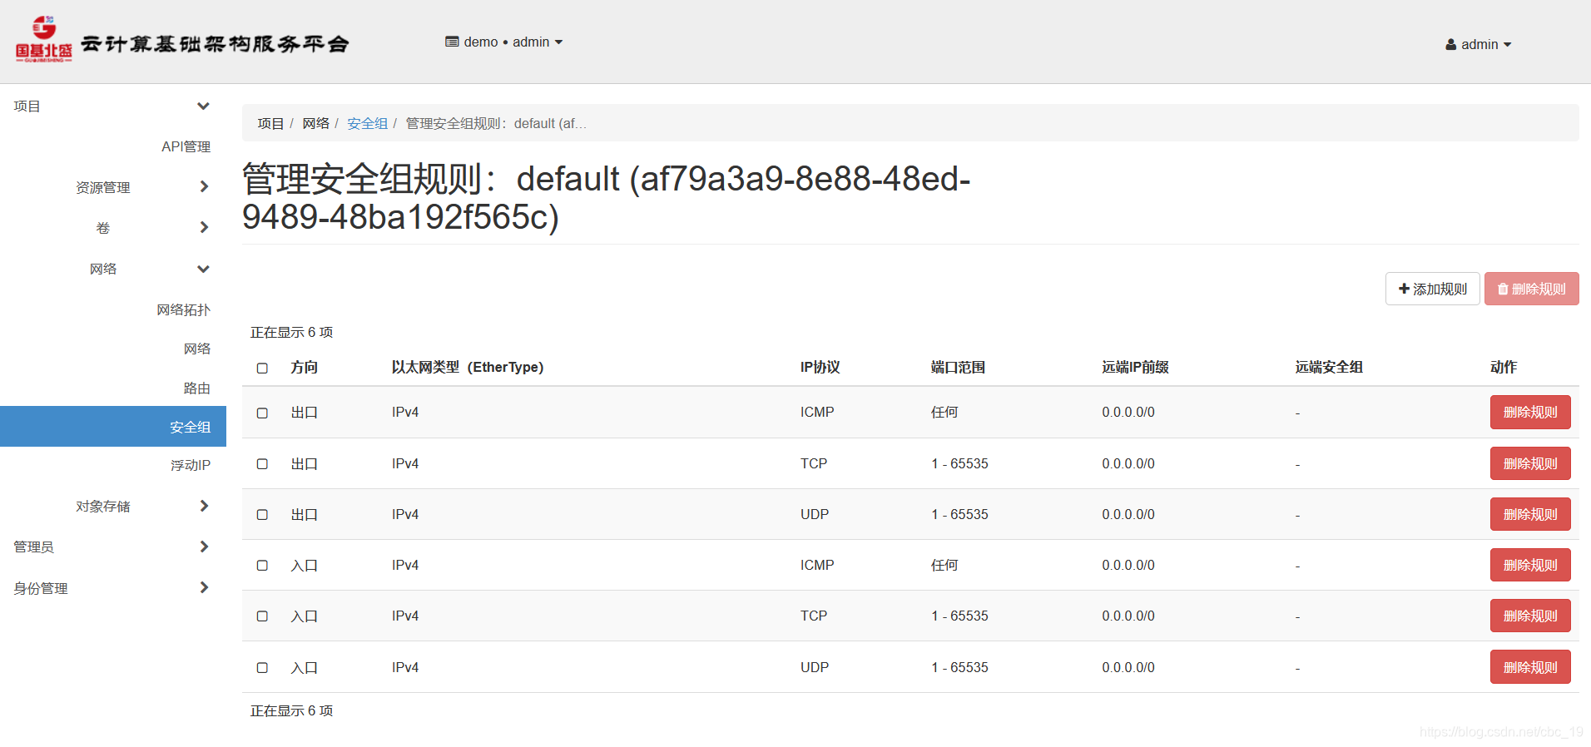
Task: Click the 远端IP前缀 column header
Action: [1135, 367]
